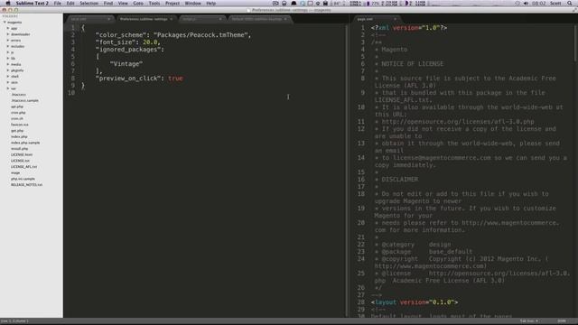Screen dimensions: 578x325
Task: Click the vertical scrollbar of page.xml pane
Action: [575, 43]
